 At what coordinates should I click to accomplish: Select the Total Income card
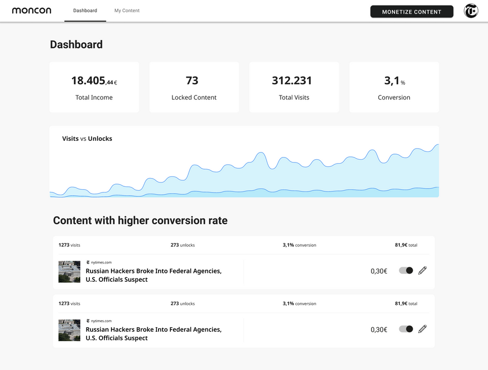[94, 87]
